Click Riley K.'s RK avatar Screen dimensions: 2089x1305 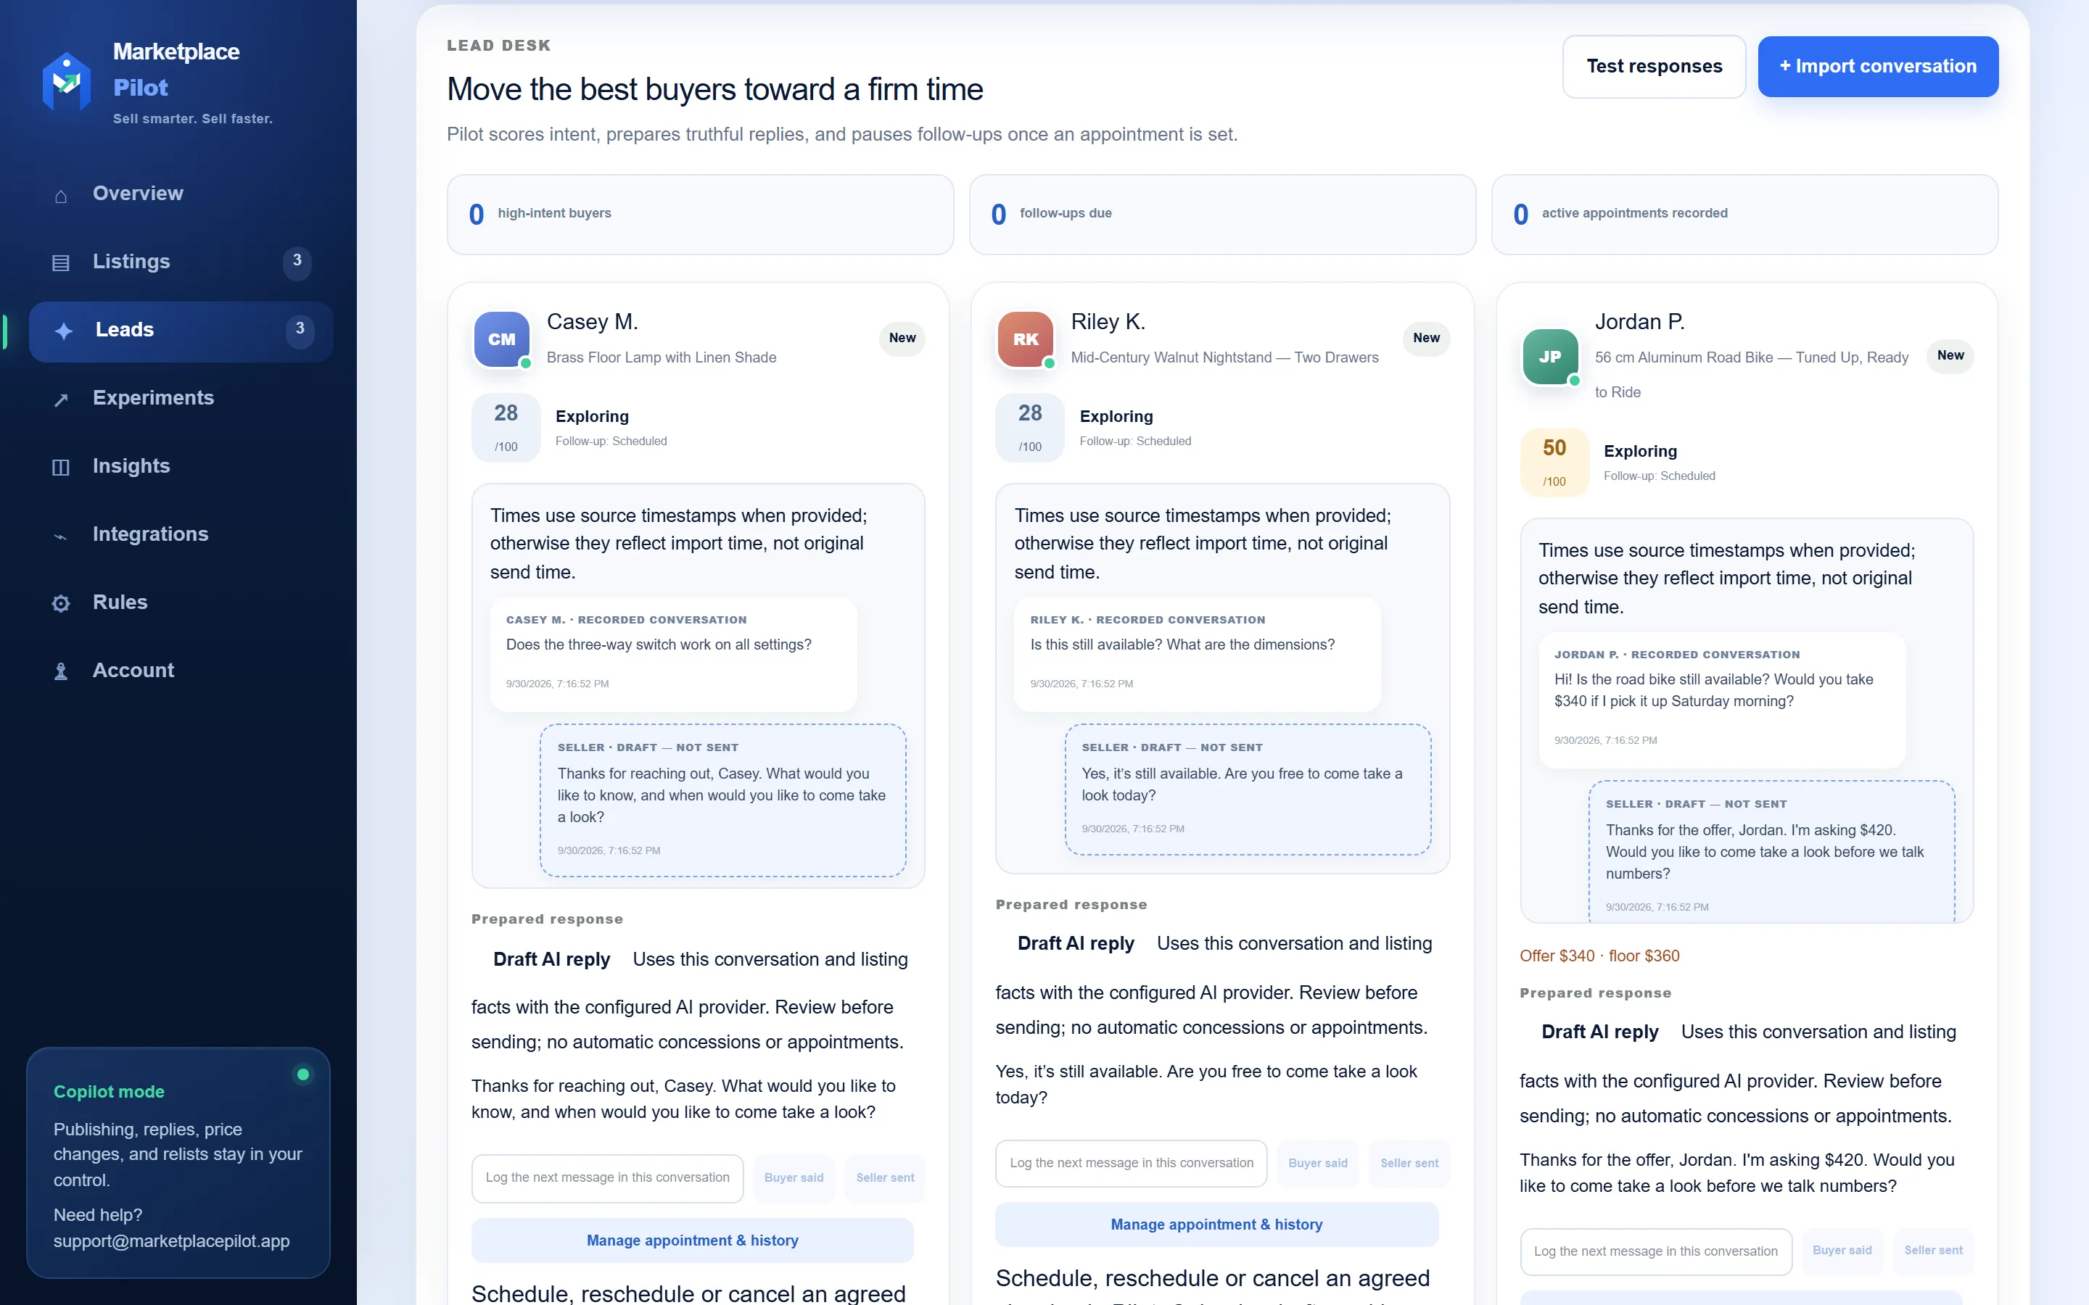(1026, 339)
